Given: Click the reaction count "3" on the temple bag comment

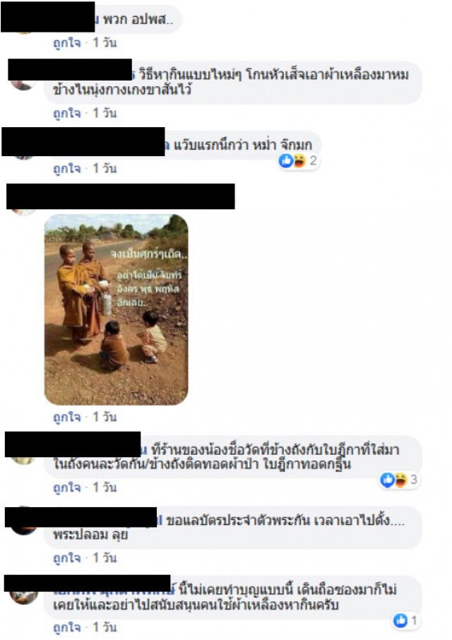Looking at the screenshot, I should (414, 480).
